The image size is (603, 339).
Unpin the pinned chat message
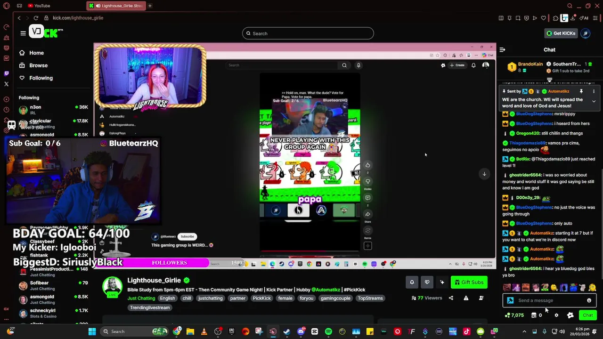(x=581, y=91)
